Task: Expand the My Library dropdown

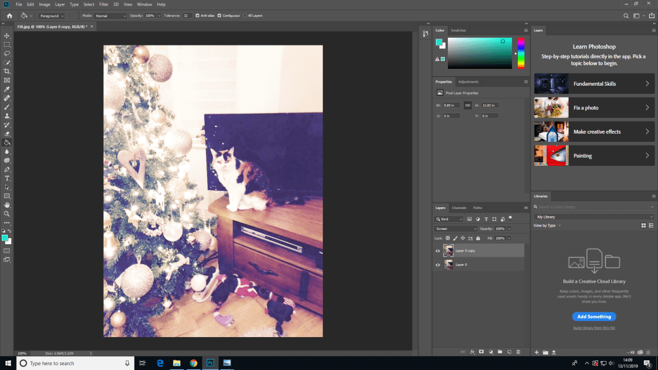Action: [593, 217]
